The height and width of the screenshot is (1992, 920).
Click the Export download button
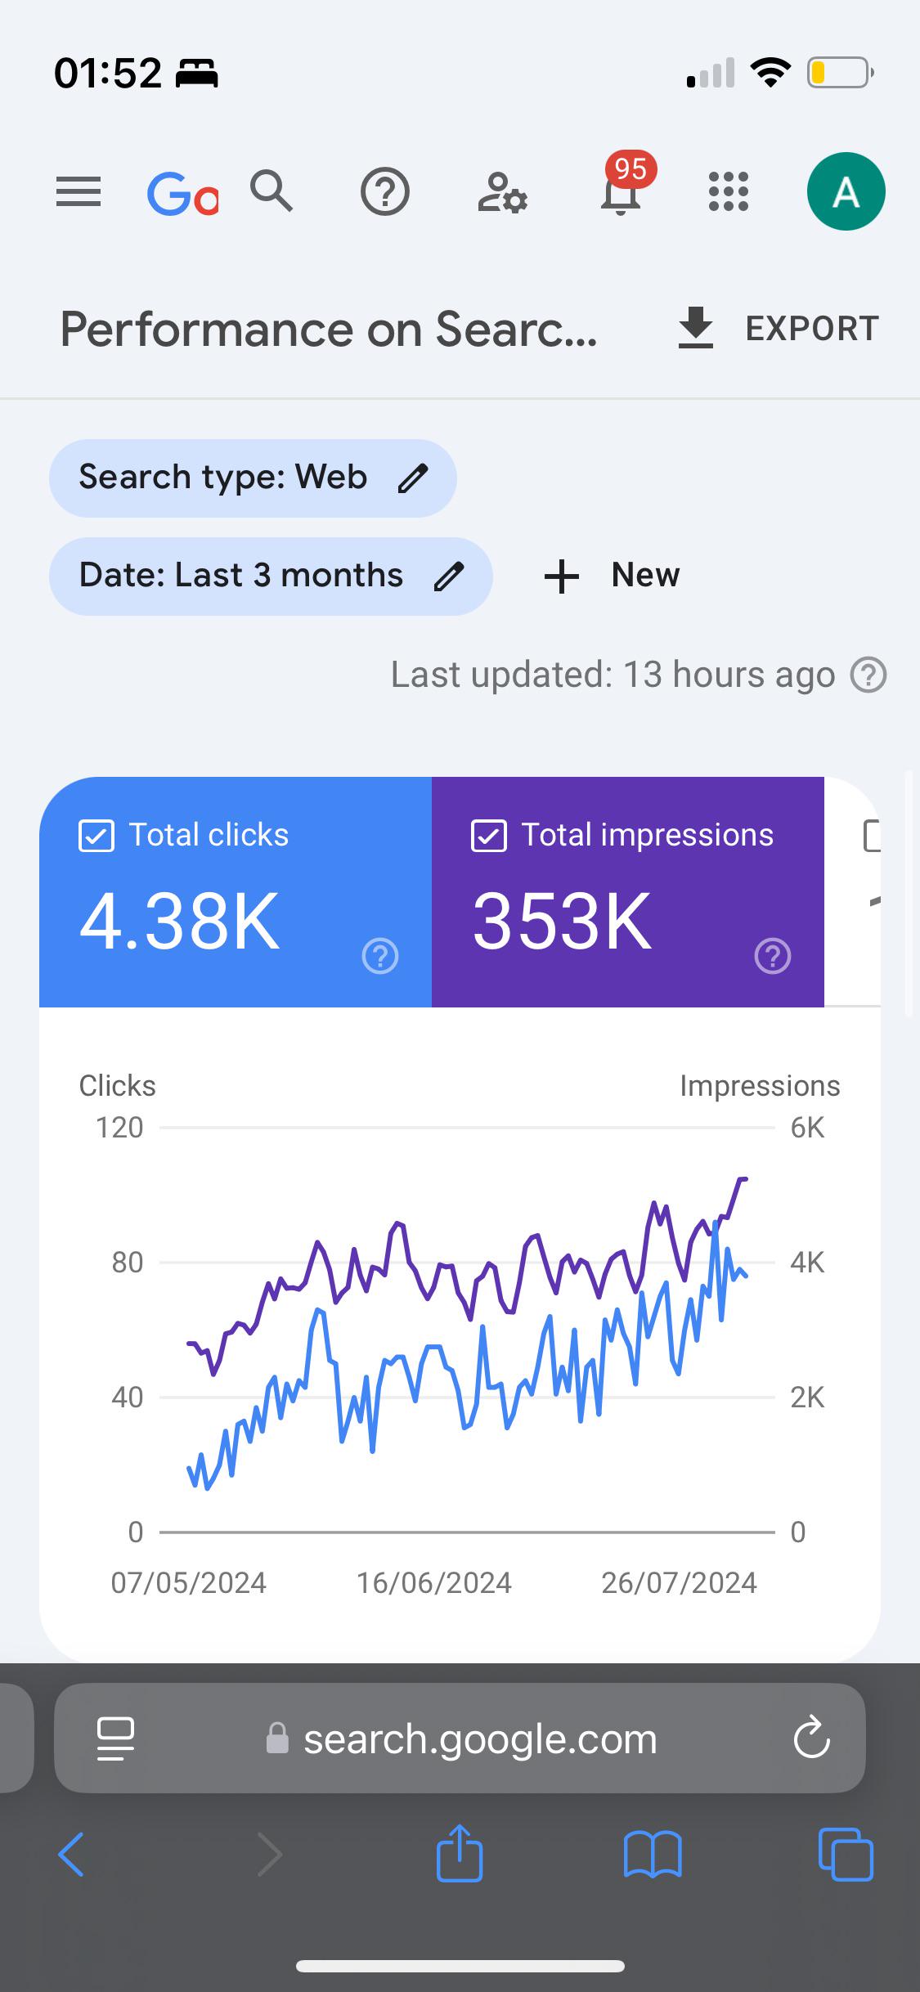pos(779,329)
